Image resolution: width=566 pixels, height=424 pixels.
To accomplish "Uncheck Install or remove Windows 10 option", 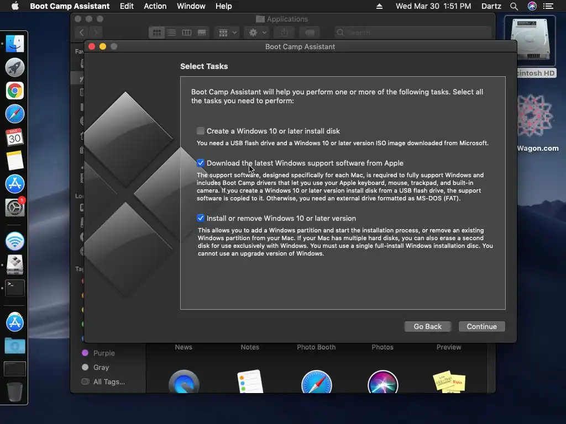I will (x=200, y=218).
